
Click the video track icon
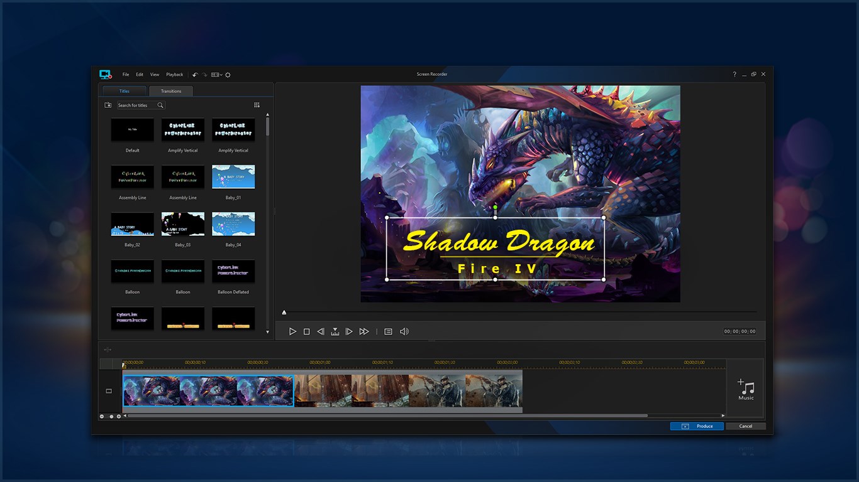click(109, 391)
